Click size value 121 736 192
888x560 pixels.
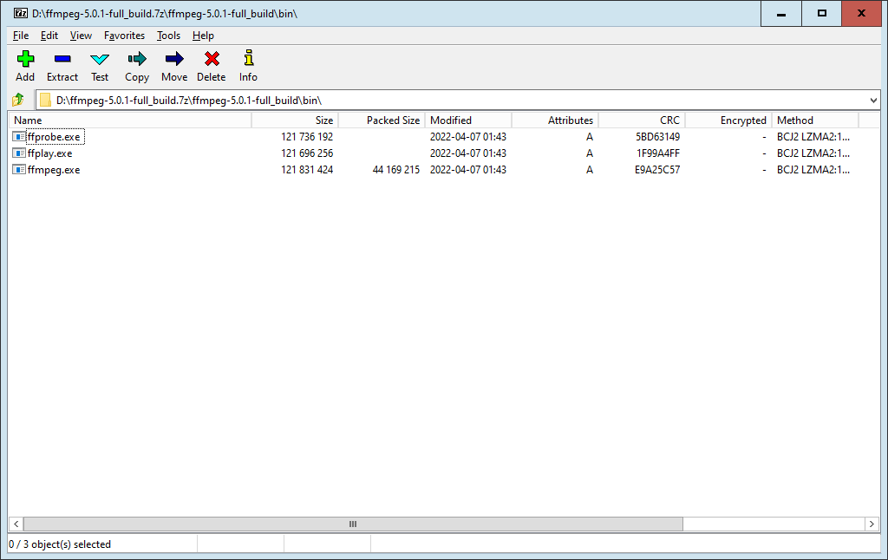(307, 136)
